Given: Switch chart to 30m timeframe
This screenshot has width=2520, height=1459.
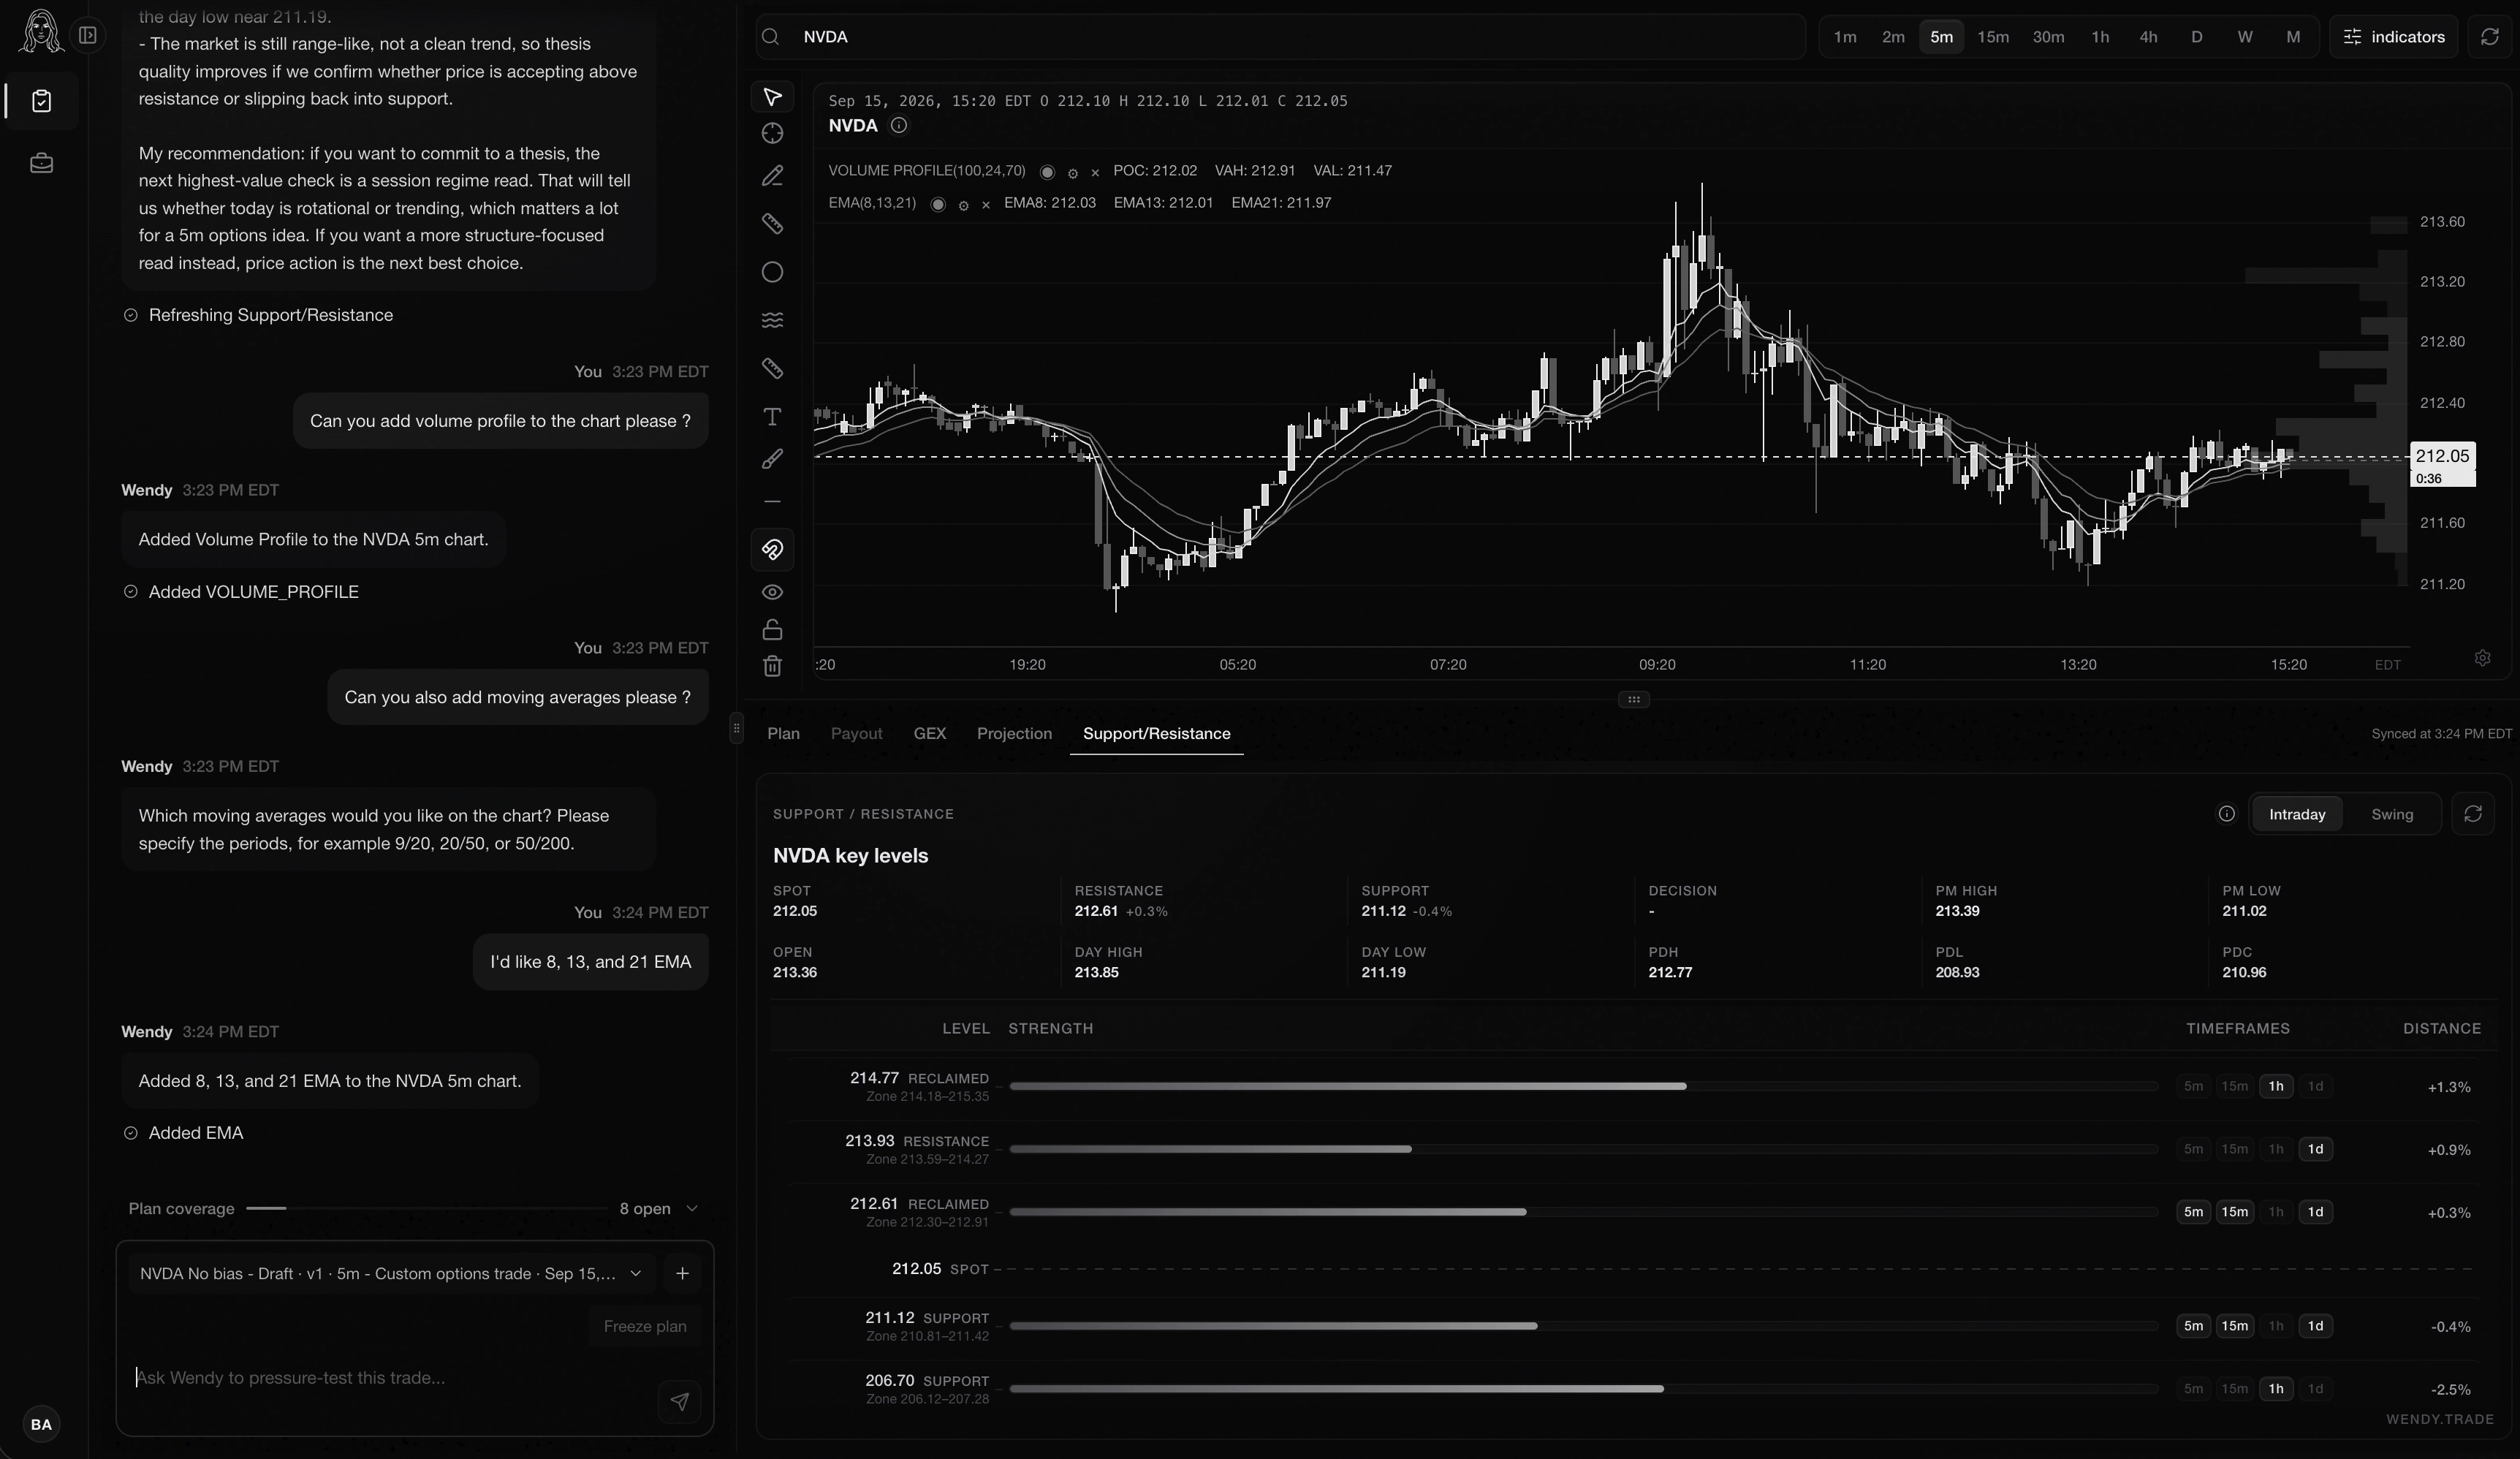Looking at the screenshot, I should pos(2048,37).
